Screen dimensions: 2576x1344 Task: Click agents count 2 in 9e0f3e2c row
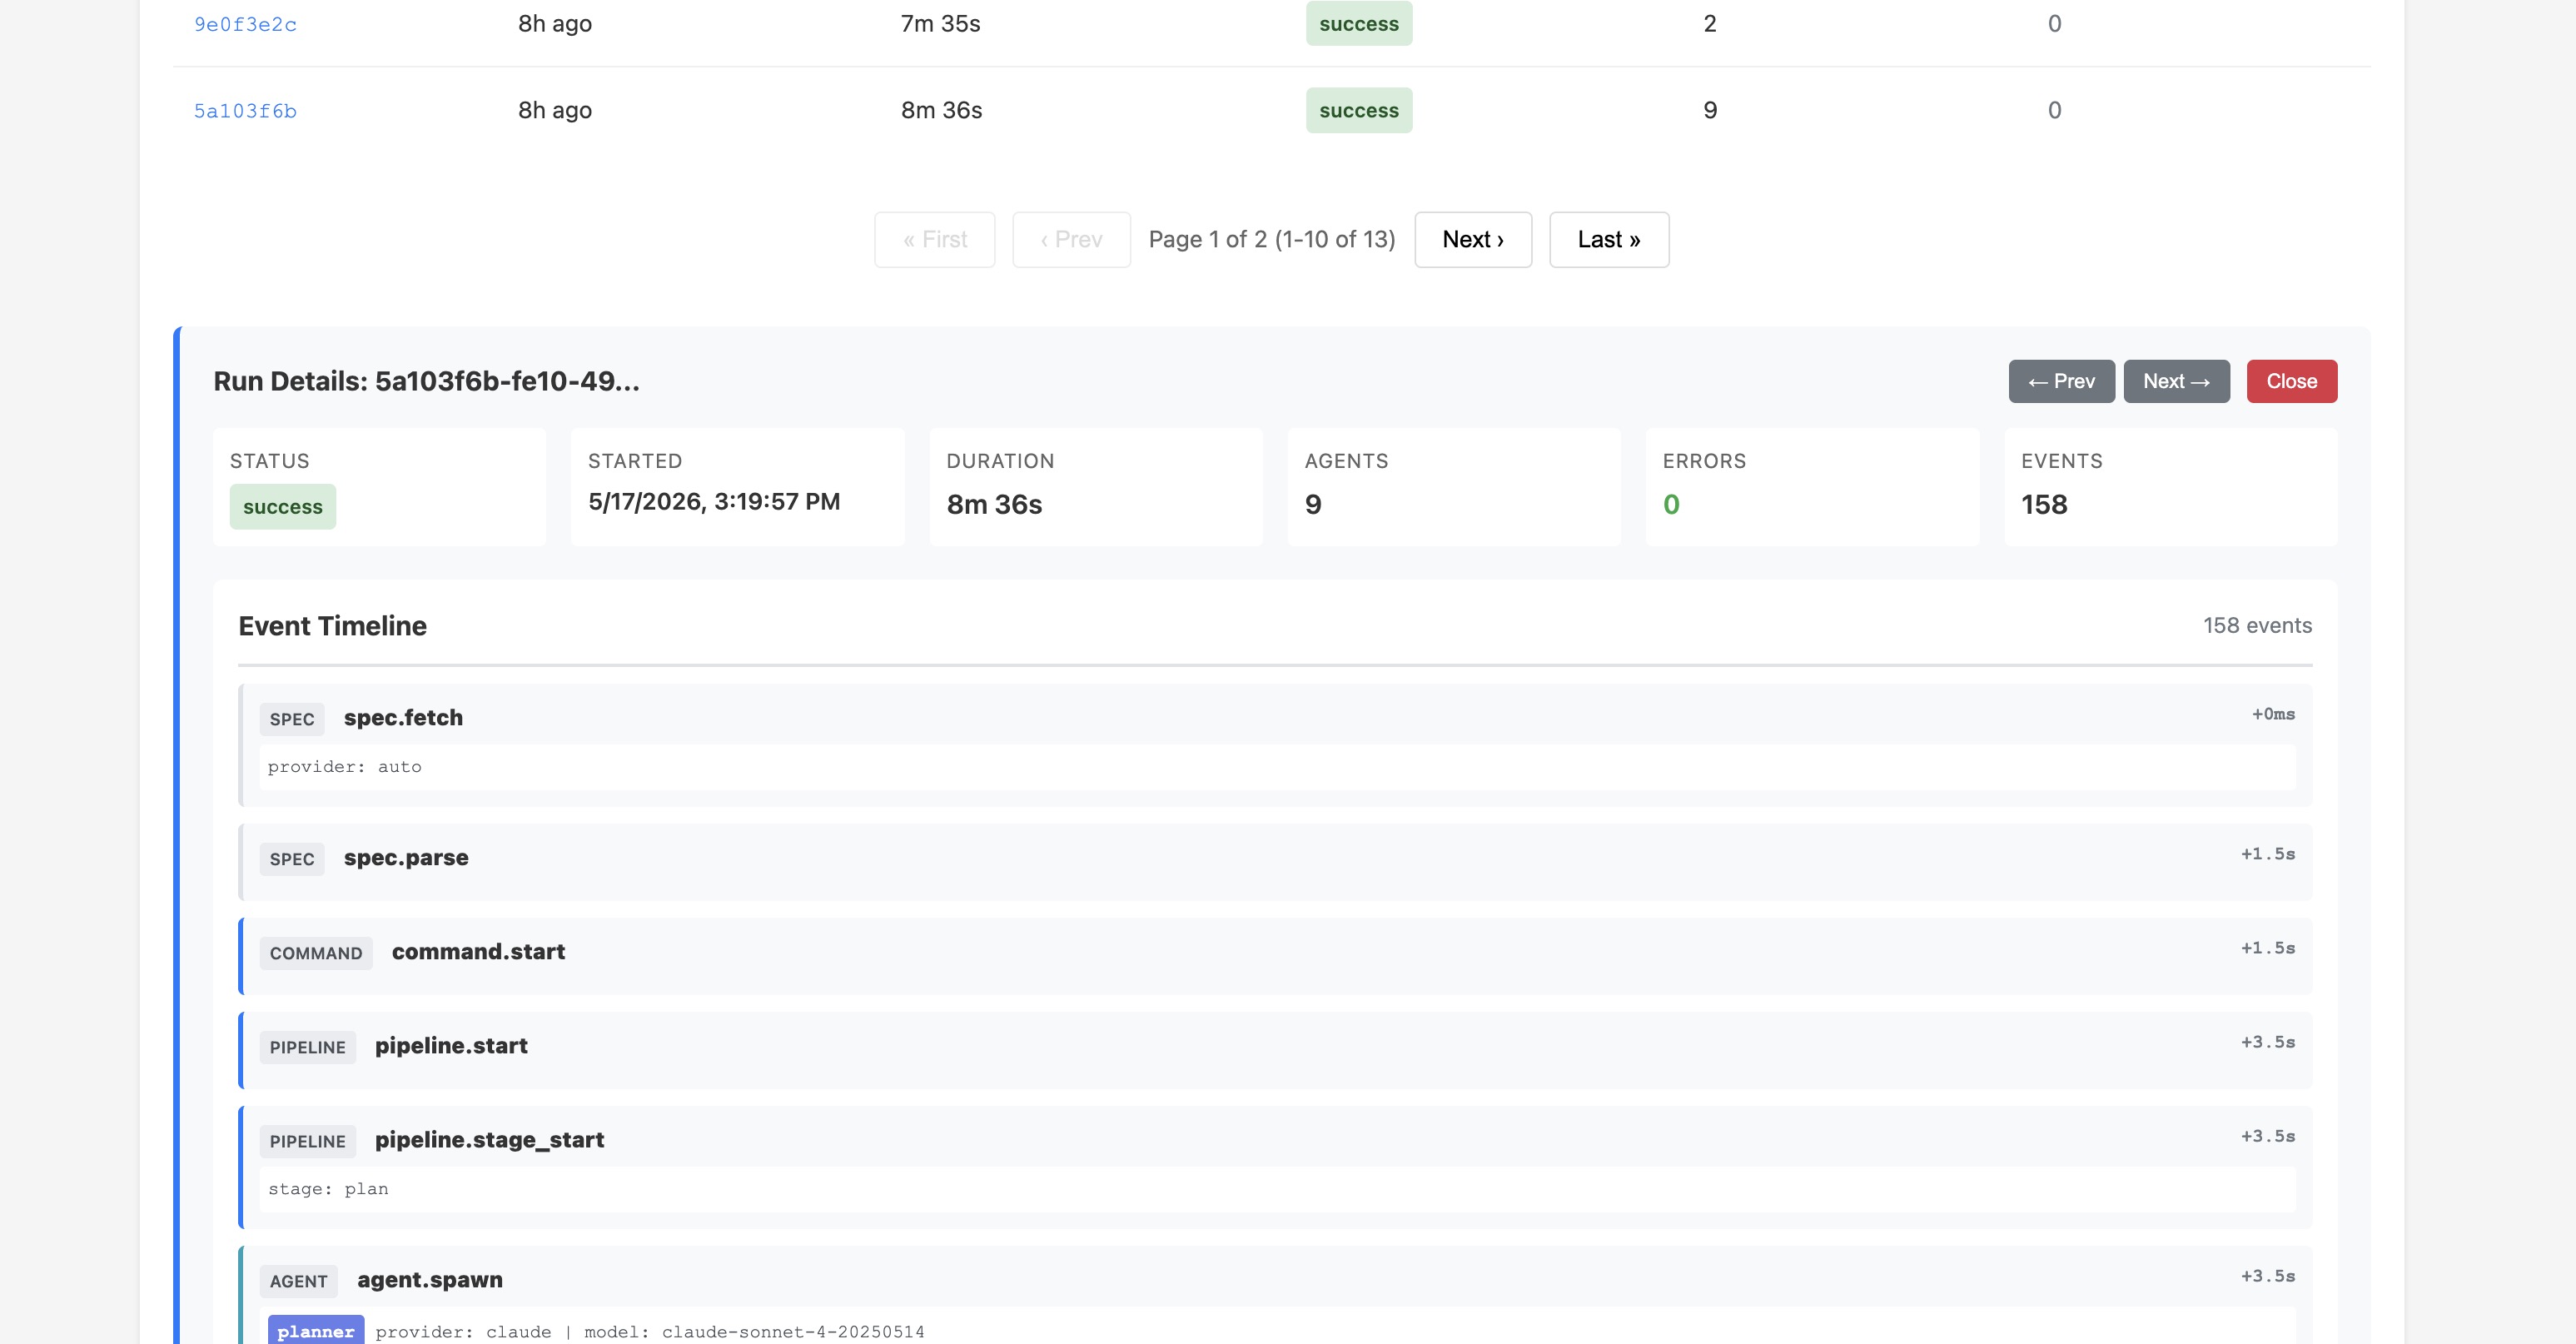pyautogui.click(x=1710, y=24)
